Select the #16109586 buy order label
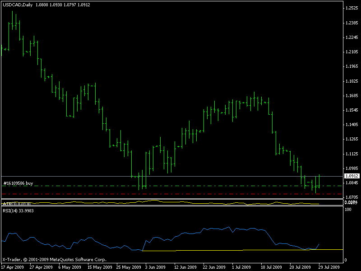Image resolution: width=361 pixels, height=271 pixels. 18,183
